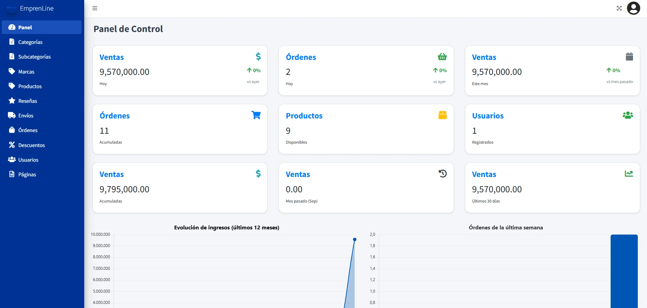647x308 pixels.
Task: Click calendar icon on Ventas Este mes card
Action: [x=629, y=56]
